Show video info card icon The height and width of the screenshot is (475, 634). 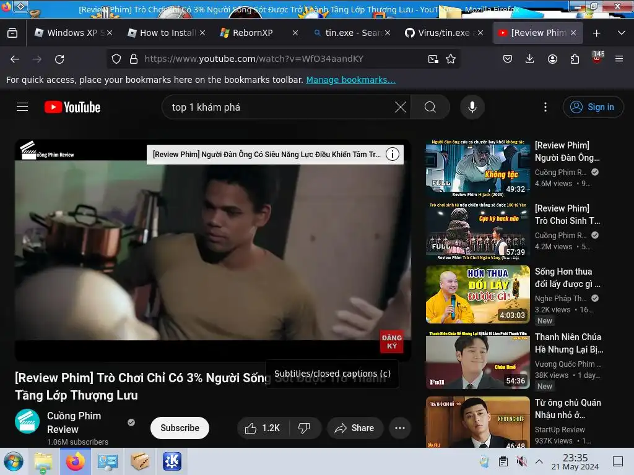pos(392,154)
